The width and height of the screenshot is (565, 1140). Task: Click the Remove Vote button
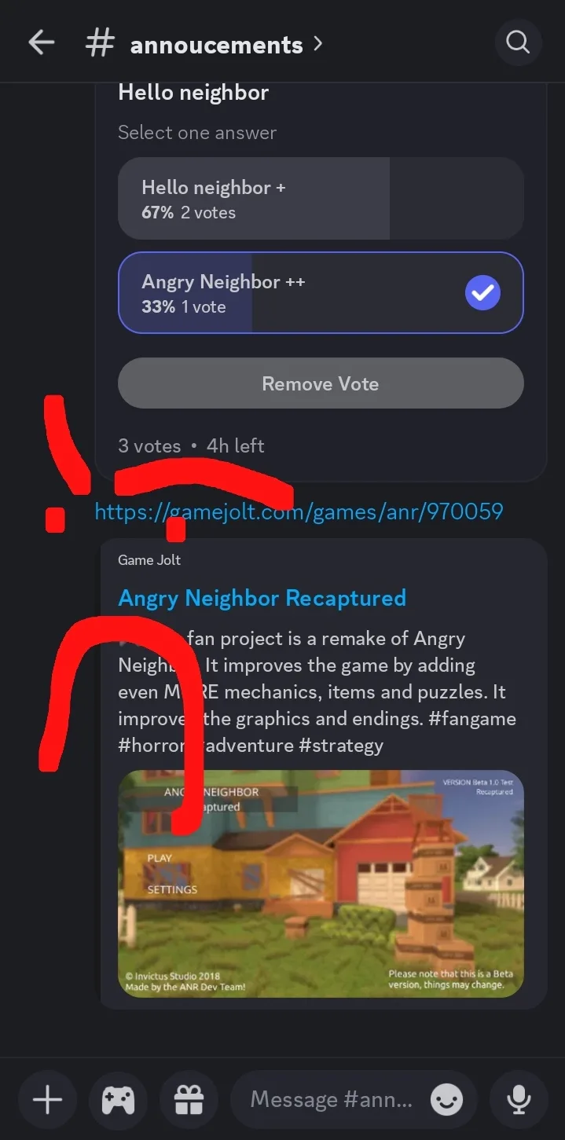coord(321,383)
